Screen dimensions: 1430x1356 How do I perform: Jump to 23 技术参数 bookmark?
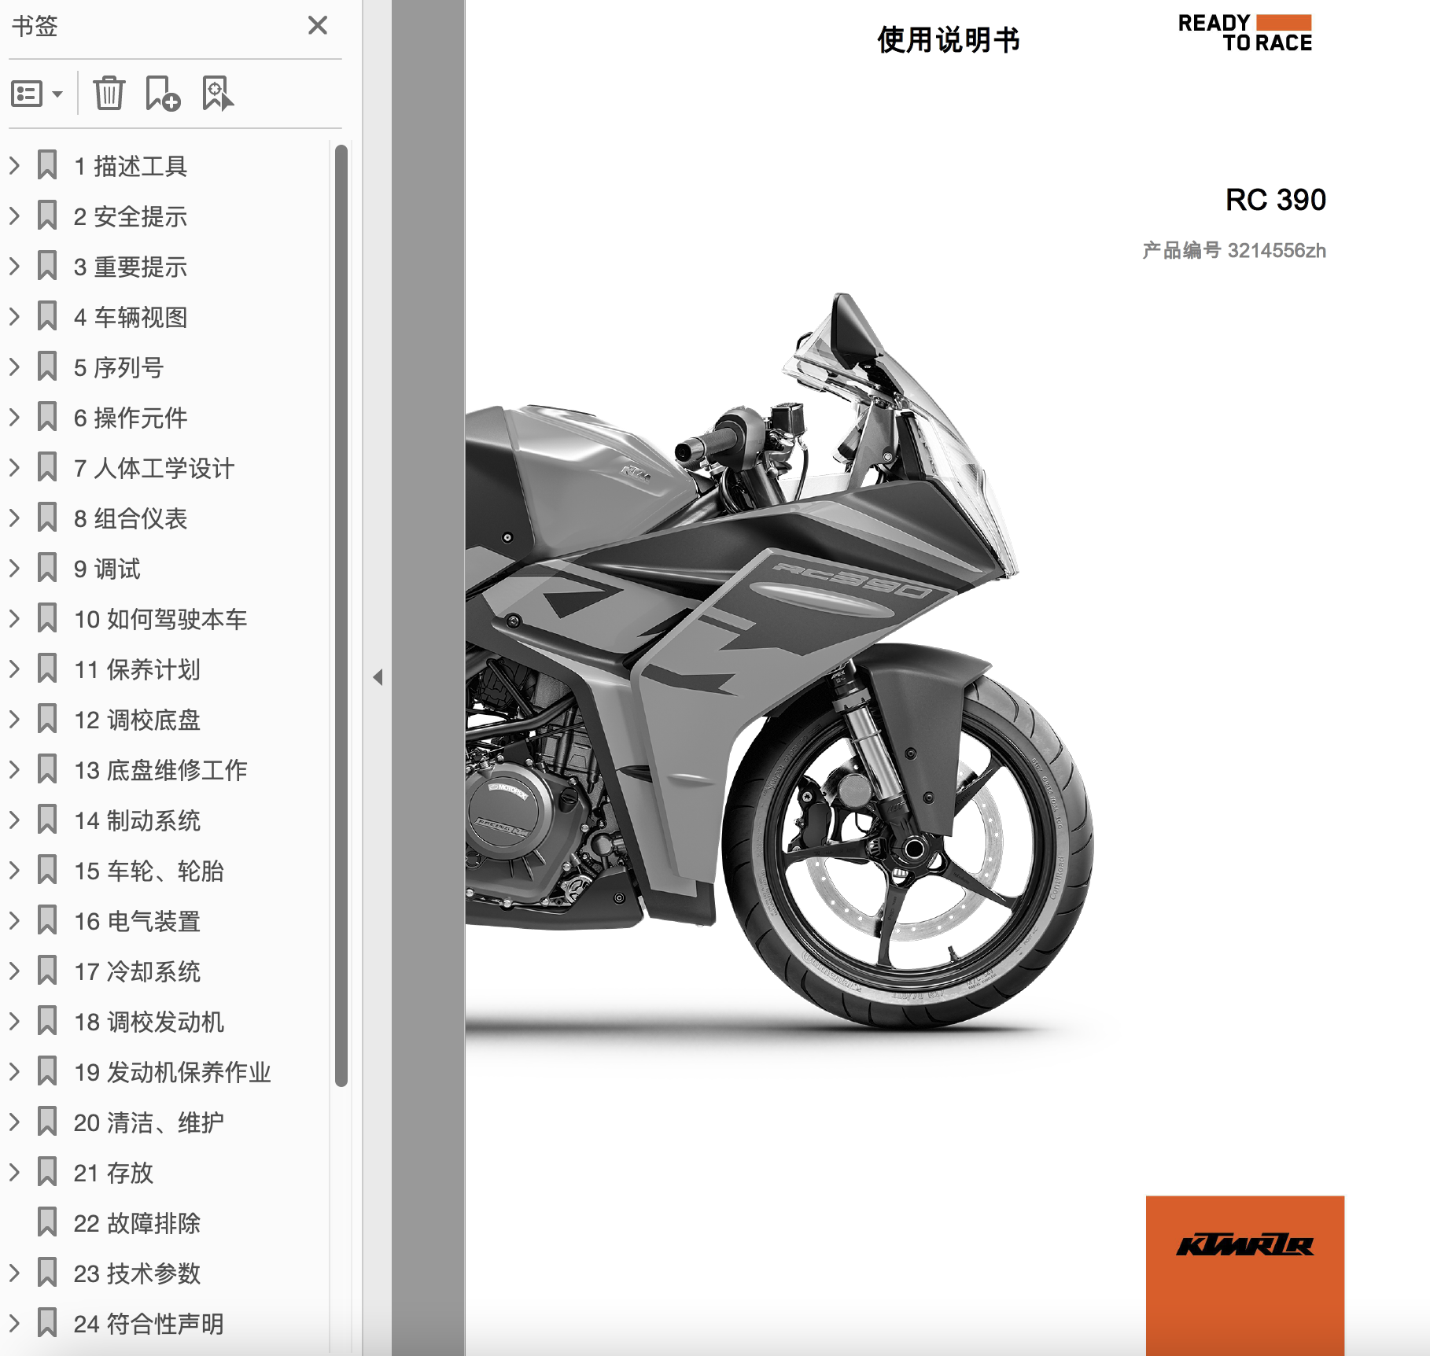(x=138, y=1273)
